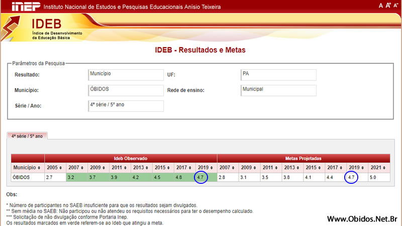Sort by Metas Projetadas 2011 column
The width and height of the screenshot is (402, 226).
pyautogui.click(x=276, y=168)
